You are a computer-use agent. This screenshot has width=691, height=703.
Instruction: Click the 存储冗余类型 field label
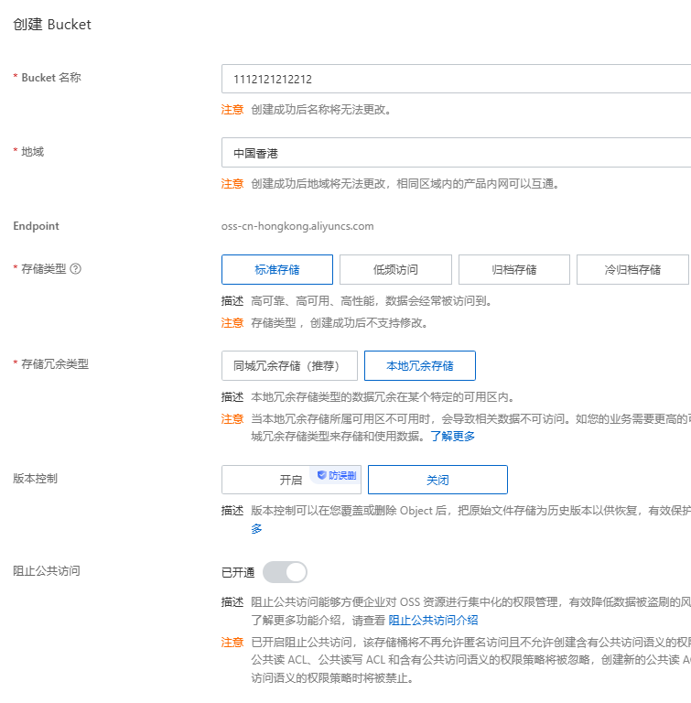pyautogui.click(x=55, y=364)
